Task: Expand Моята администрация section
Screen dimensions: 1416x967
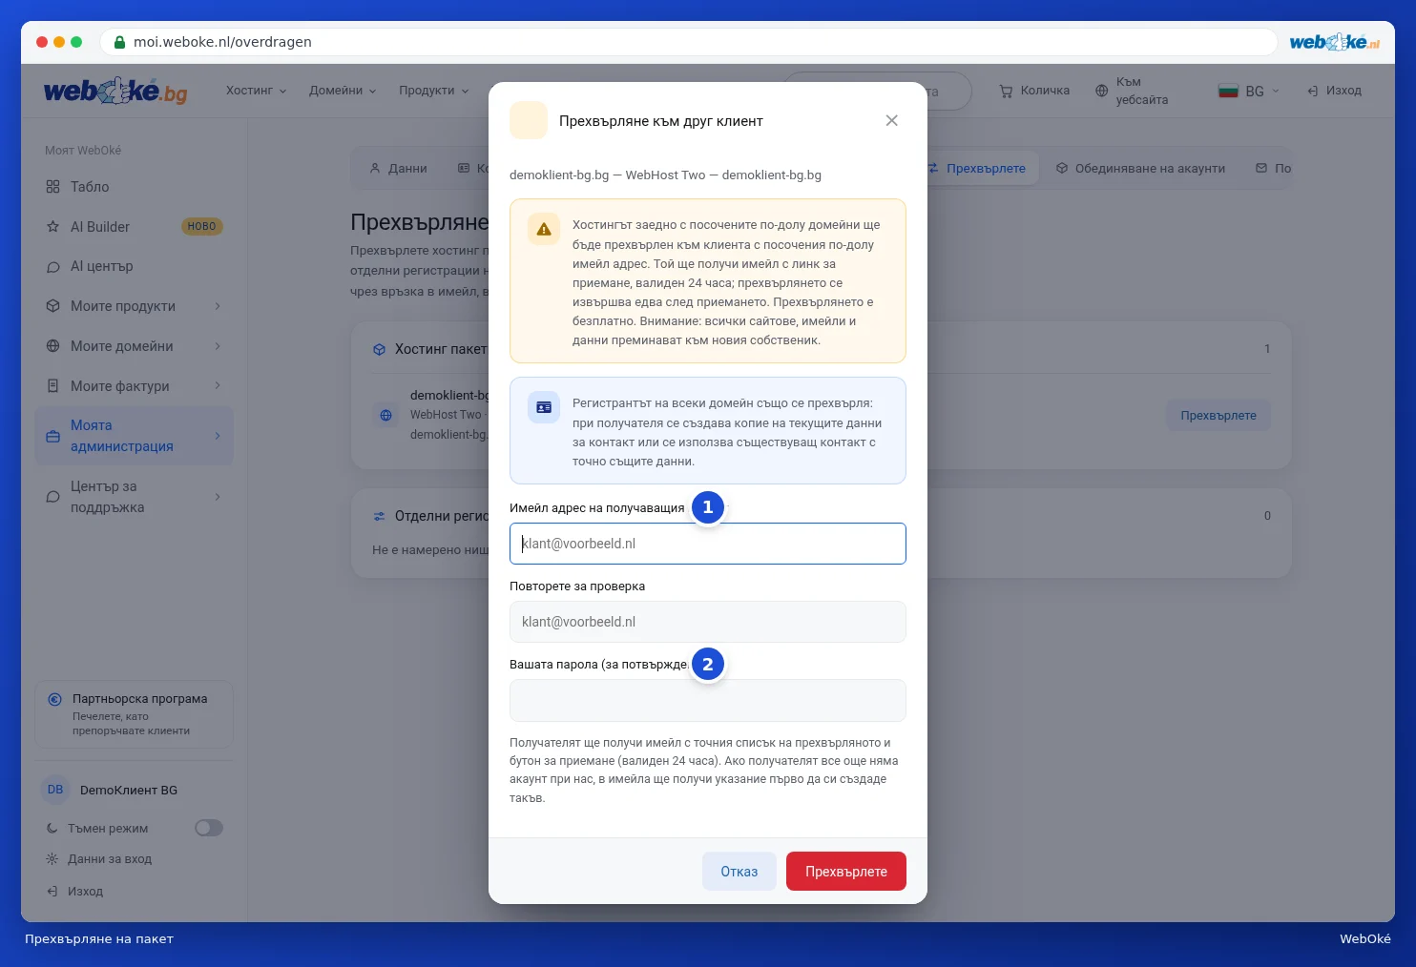Action: pyautogui.click(x=135, y=436)
